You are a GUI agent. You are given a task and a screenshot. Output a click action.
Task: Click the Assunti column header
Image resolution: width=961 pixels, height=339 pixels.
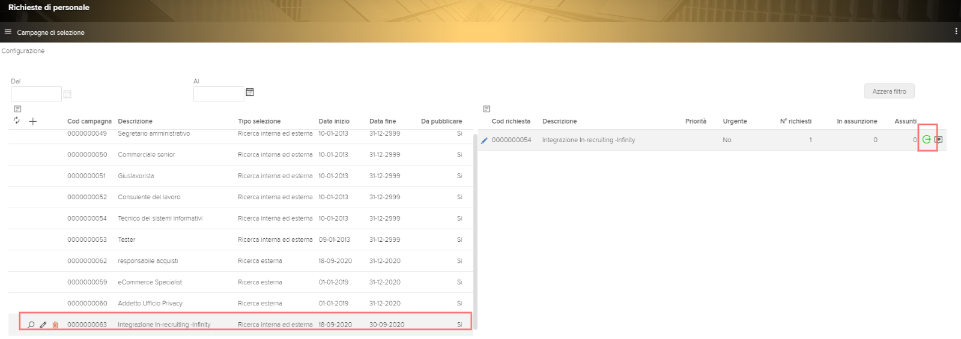tap(905, 121)
